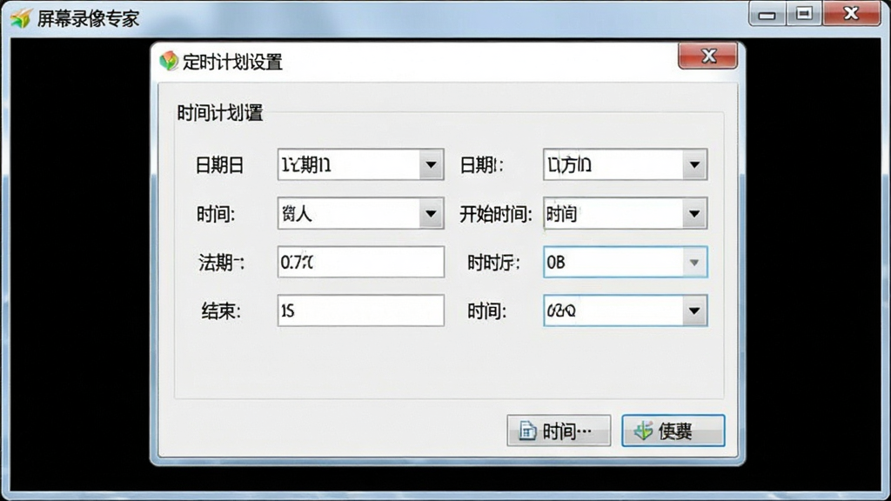Expand the 开始时间 dropdown showing 时间
Viewport: 891px width, 501px height.
693,214
